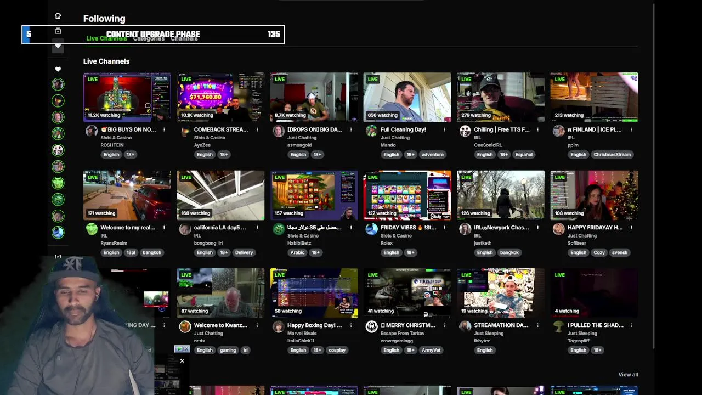Select the cosplay tag

tap(337, 350)
